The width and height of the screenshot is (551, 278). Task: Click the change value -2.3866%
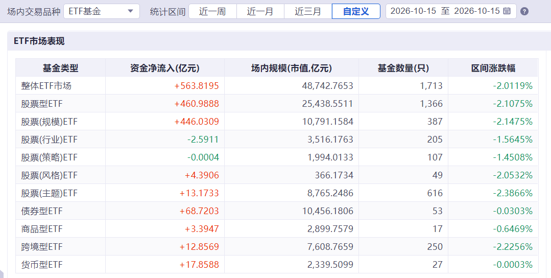pyautogui.click(x=513, y=193)
